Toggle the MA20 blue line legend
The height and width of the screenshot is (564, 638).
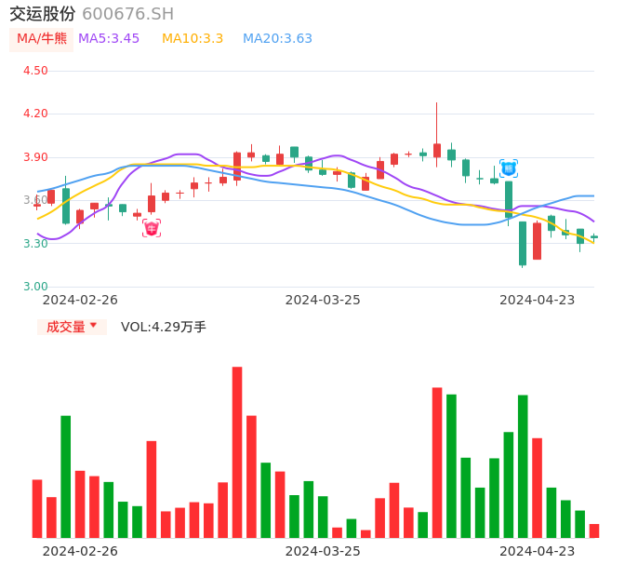pyautogui.click(x=277, y=39)
